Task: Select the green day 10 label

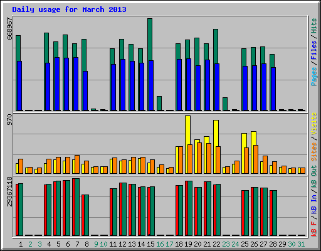Action: 103,244
